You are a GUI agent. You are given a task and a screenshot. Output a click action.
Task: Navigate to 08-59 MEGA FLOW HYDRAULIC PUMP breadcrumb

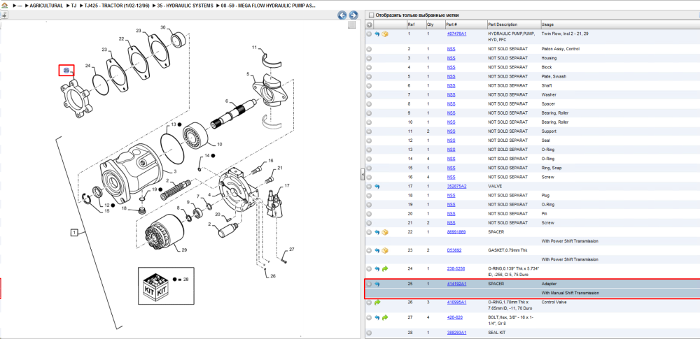pos(268,6)
